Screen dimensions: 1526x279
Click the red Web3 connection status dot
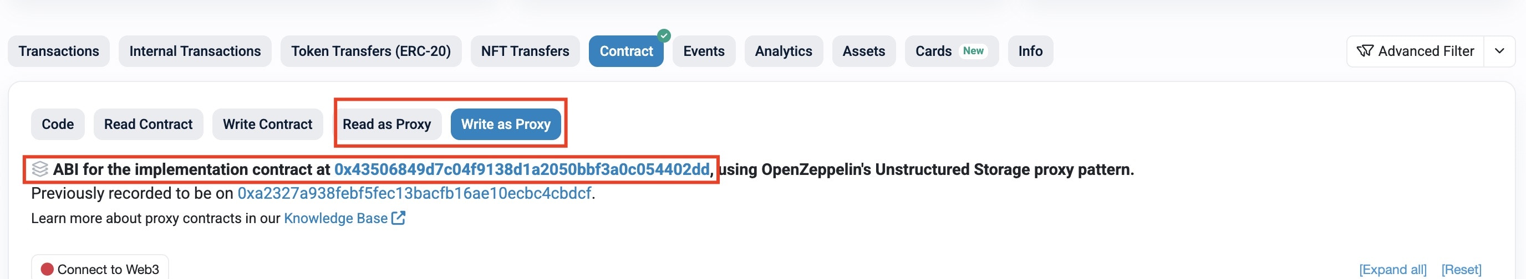pos(47,270)
